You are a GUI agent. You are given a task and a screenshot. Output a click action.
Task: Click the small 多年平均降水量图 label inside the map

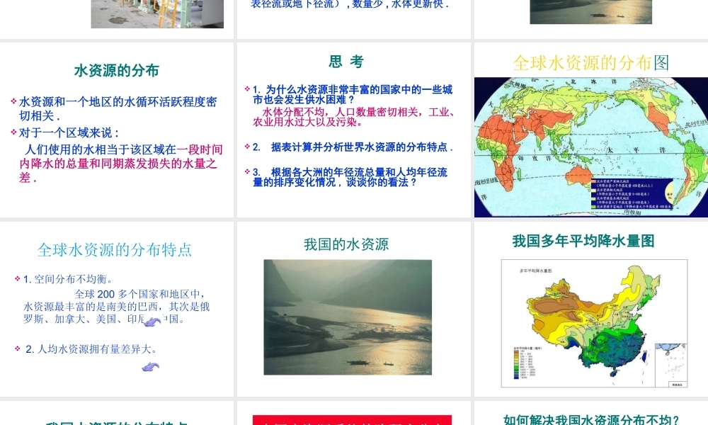click(x=535, y=271)
